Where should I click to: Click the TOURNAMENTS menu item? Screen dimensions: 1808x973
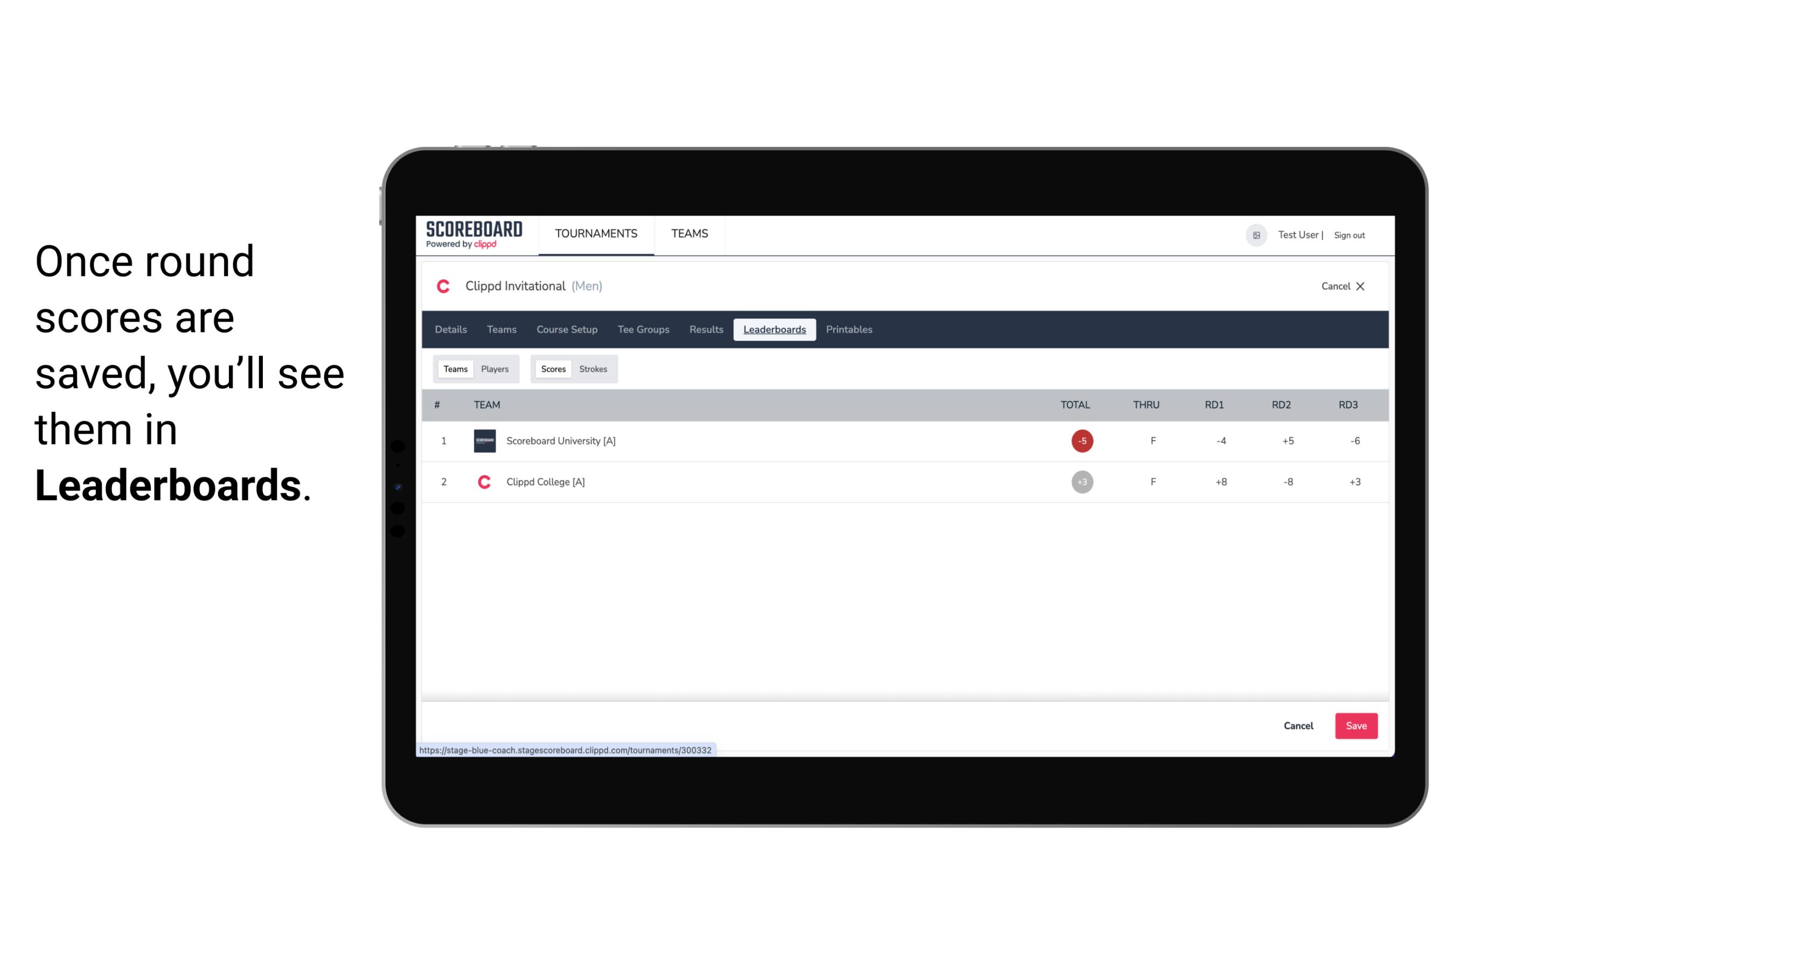(597, 234)
